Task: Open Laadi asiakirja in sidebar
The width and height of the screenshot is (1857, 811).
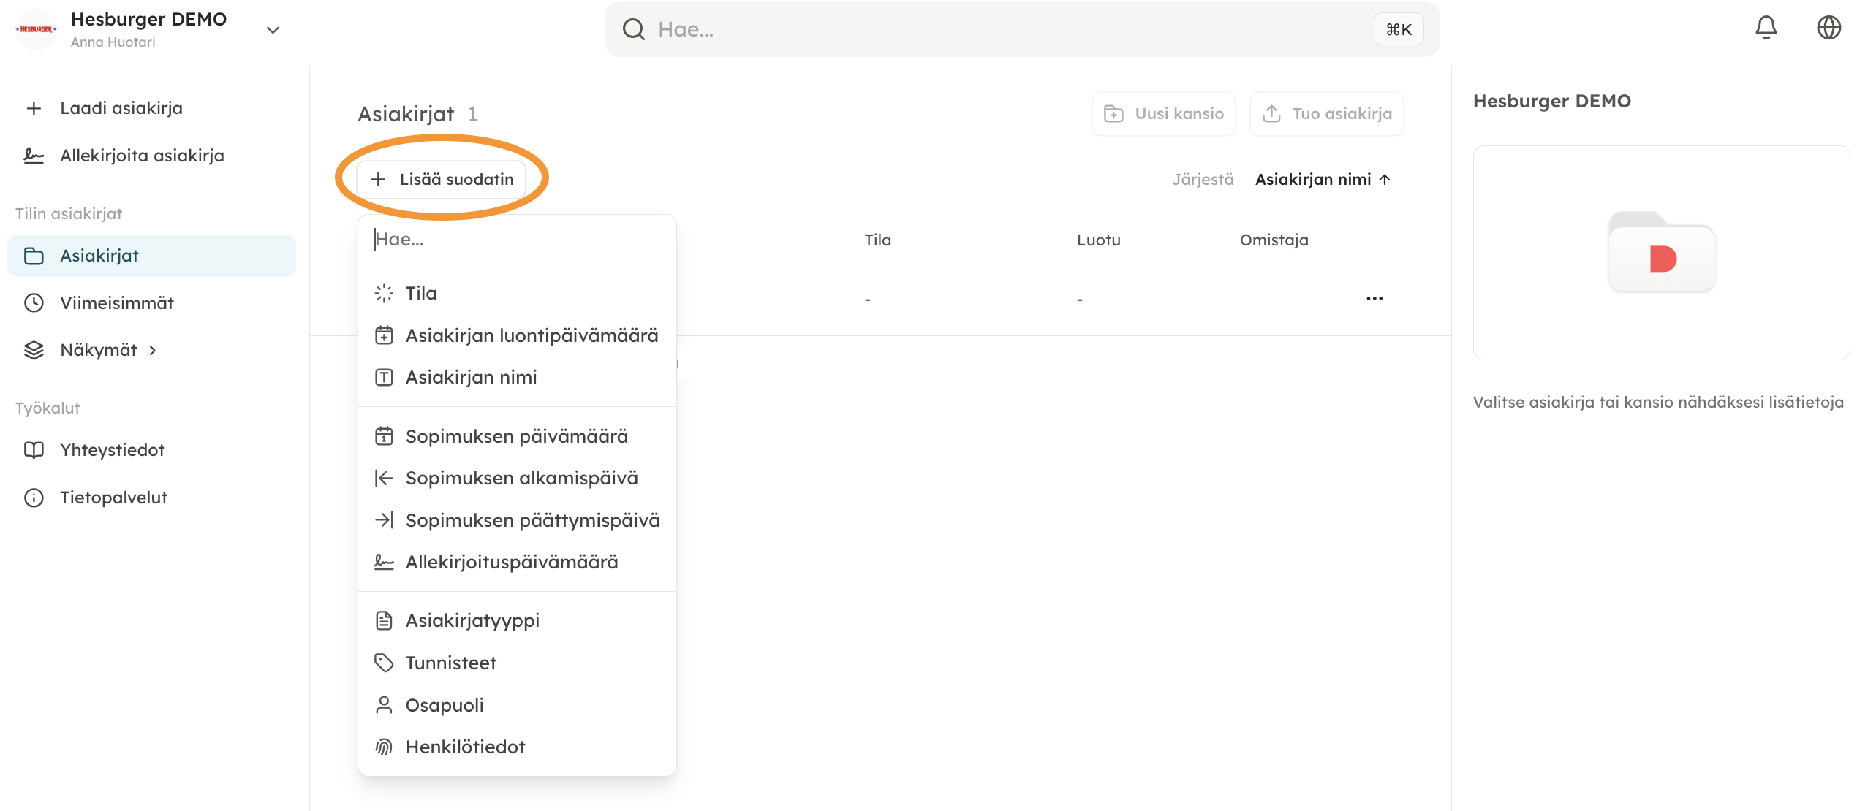Action: [x=121, y=108]
